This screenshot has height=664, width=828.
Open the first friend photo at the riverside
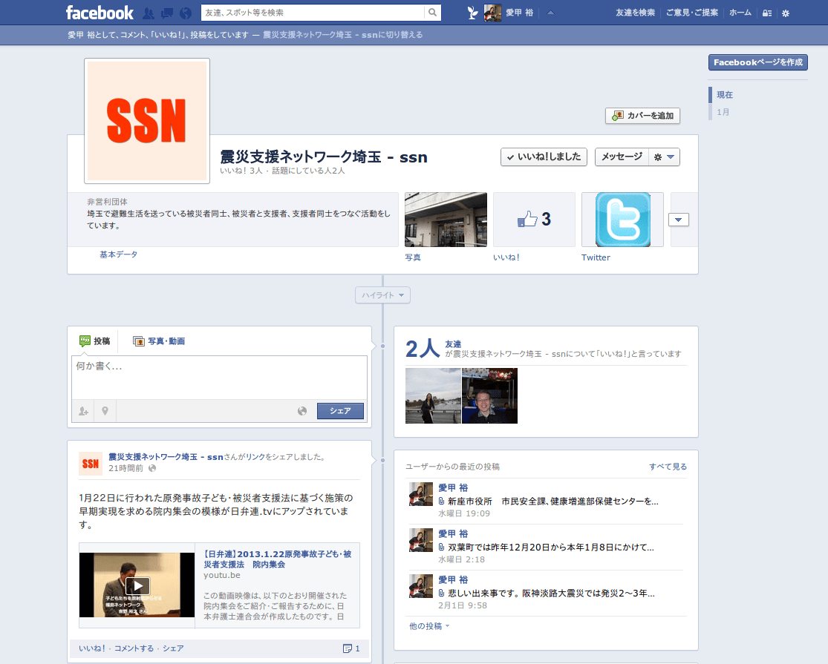[433, 395]
